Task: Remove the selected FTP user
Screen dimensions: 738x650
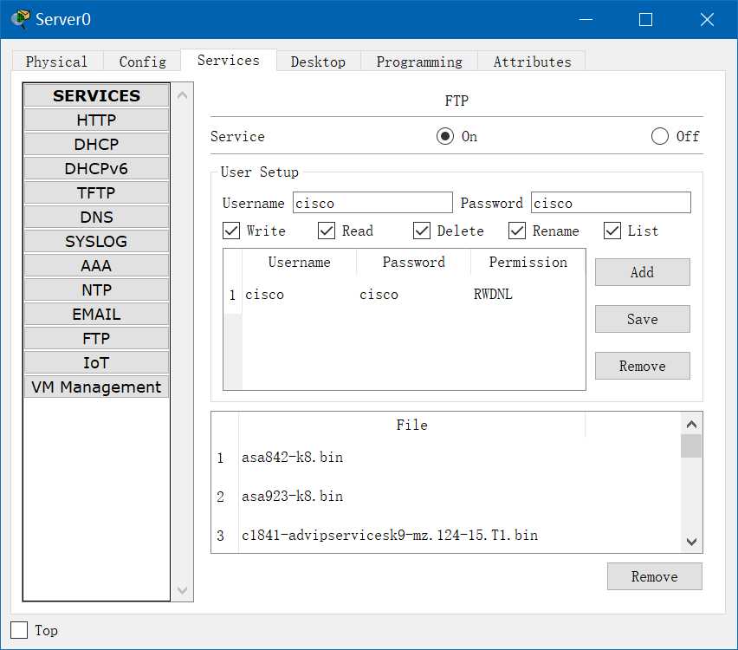Action: (x=643, y=366)
